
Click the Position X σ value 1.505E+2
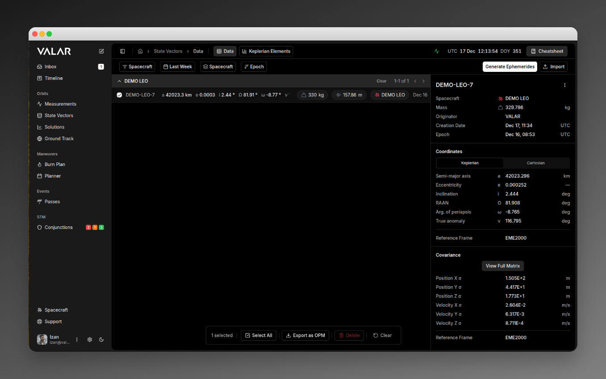click(x=515, y=278)
